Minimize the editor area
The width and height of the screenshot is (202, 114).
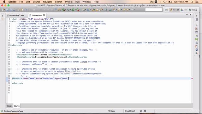(x=187, y=15)
